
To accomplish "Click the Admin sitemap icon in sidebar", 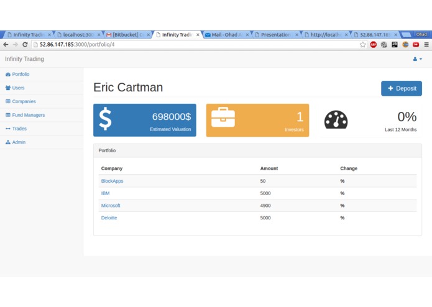I will pyautogui.click(x=8, y=142).
